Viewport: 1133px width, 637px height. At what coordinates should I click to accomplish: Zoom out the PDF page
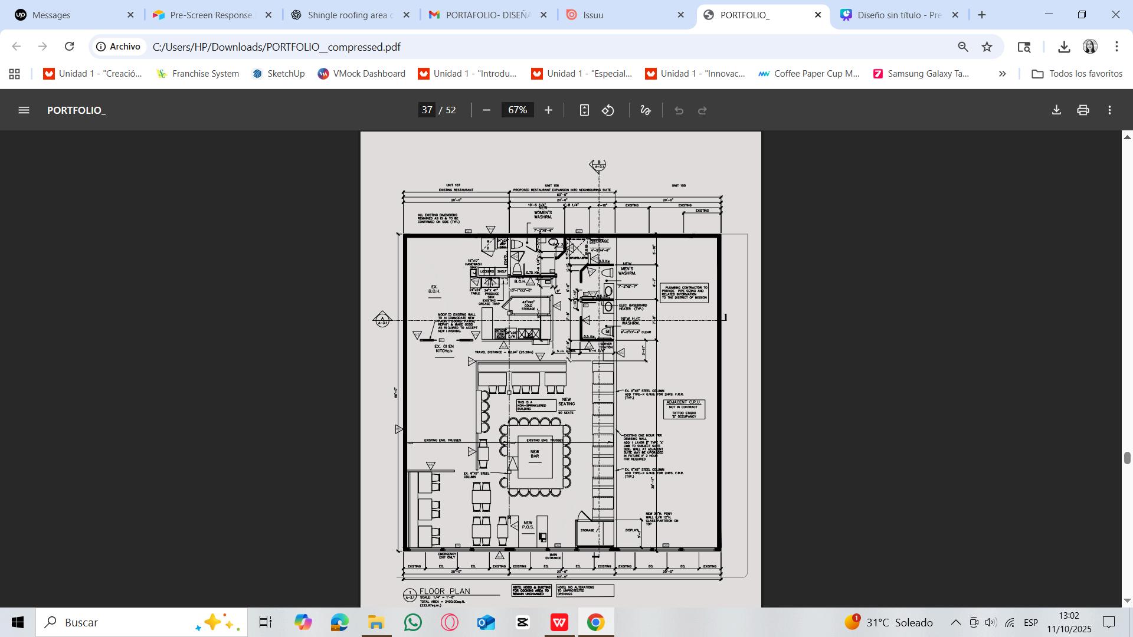486,110
